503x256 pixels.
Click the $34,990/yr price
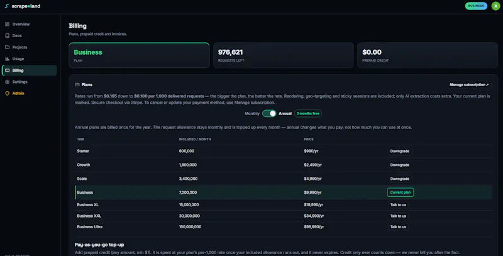tap(314, 216)
